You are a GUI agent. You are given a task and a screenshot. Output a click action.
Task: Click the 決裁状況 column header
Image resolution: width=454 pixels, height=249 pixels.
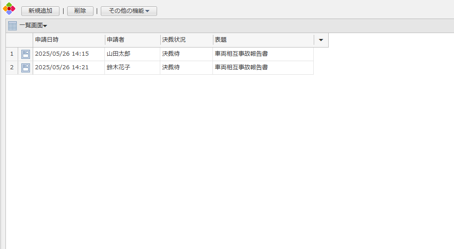coord(186,40)
